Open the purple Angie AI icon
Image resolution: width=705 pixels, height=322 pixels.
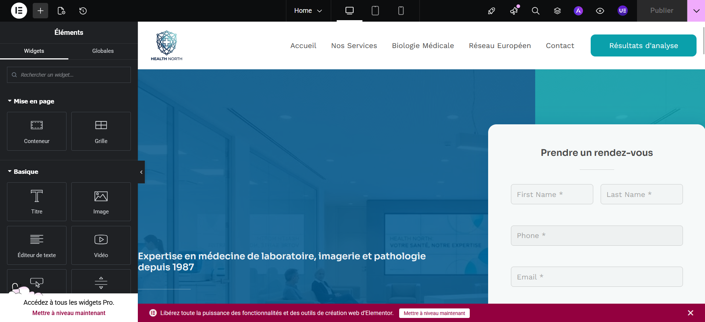579,11
